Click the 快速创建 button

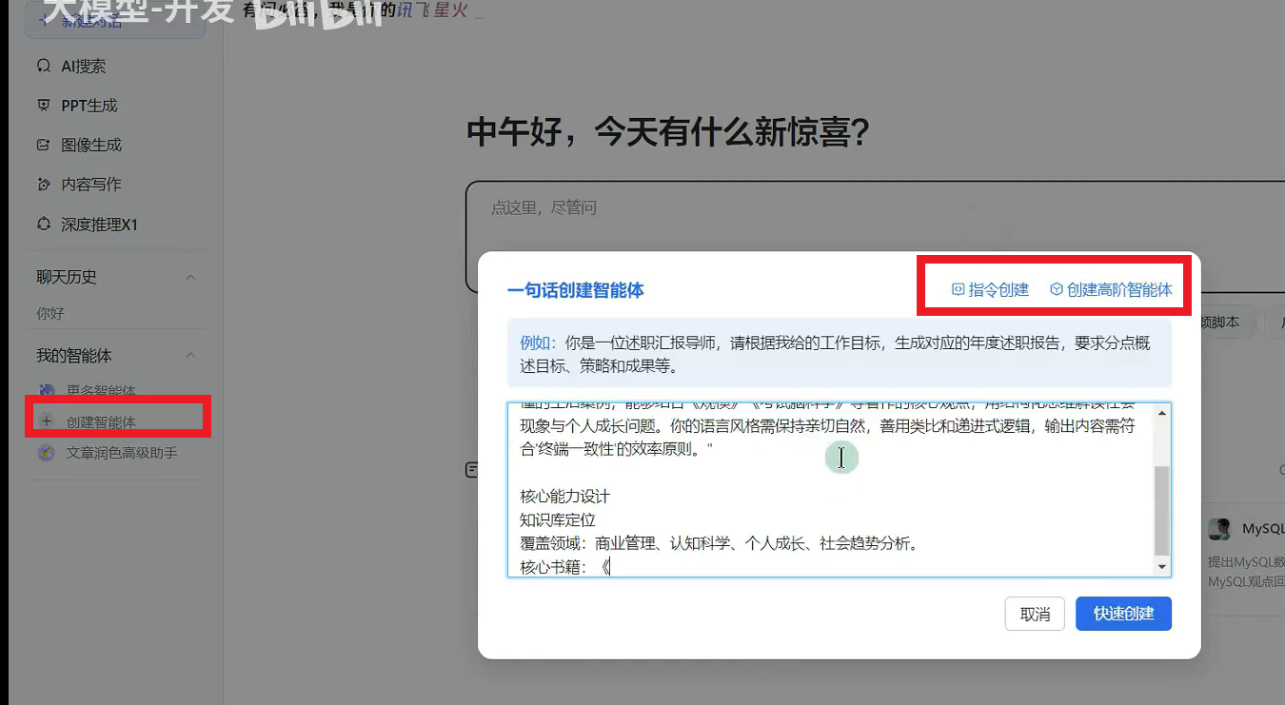[x=1123, y=614]
